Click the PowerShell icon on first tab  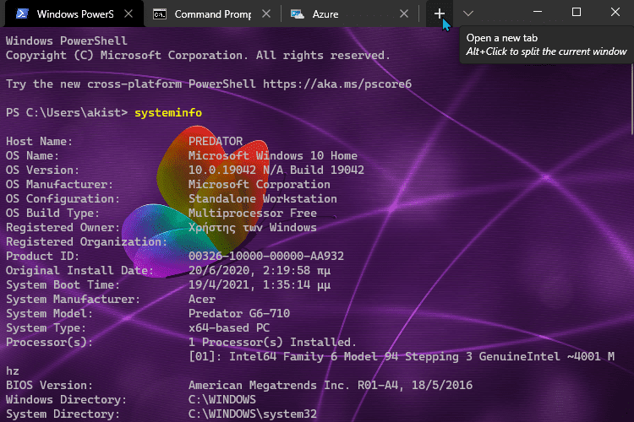point(22,14)
